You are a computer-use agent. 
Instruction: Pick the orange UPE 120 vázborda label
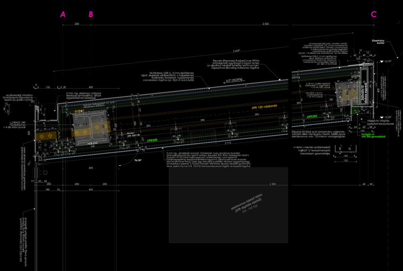[x=264, y=107]
